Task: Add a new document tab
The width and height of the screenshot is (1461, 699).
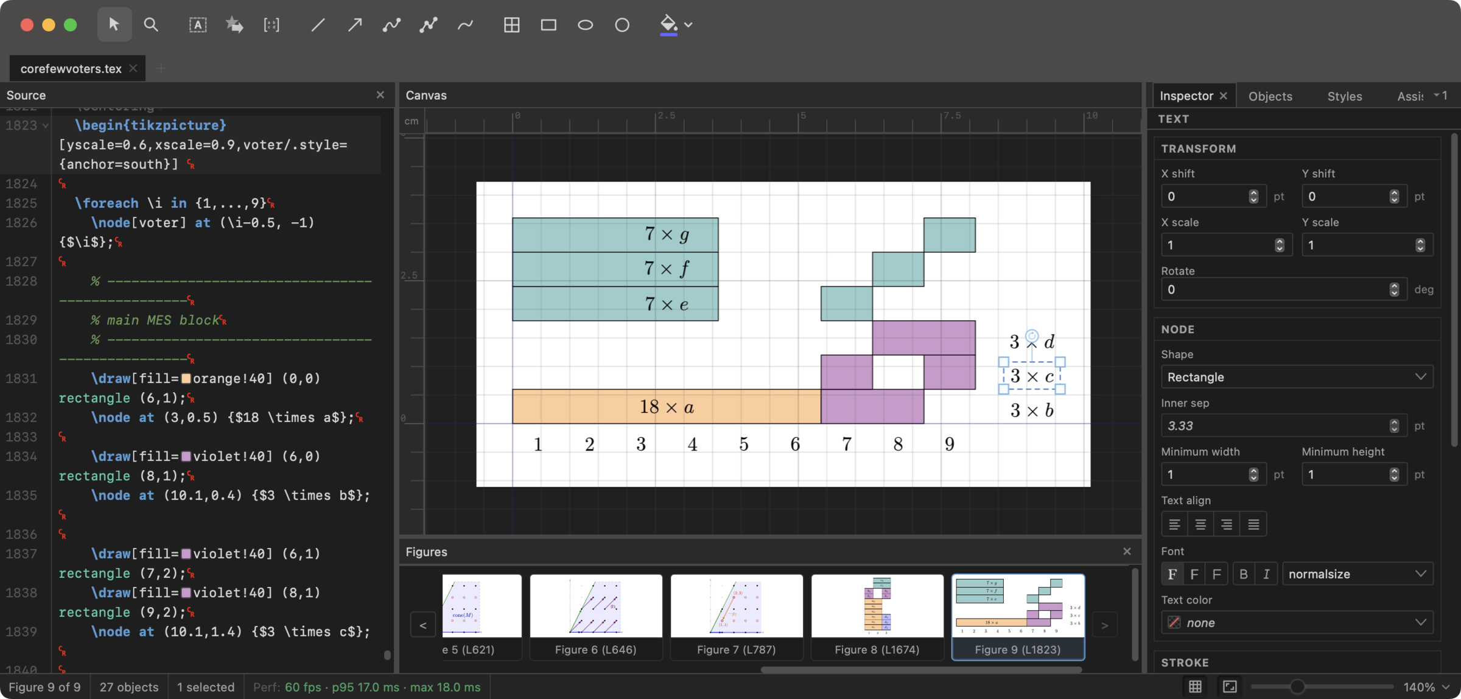Action: pos(161,68)
